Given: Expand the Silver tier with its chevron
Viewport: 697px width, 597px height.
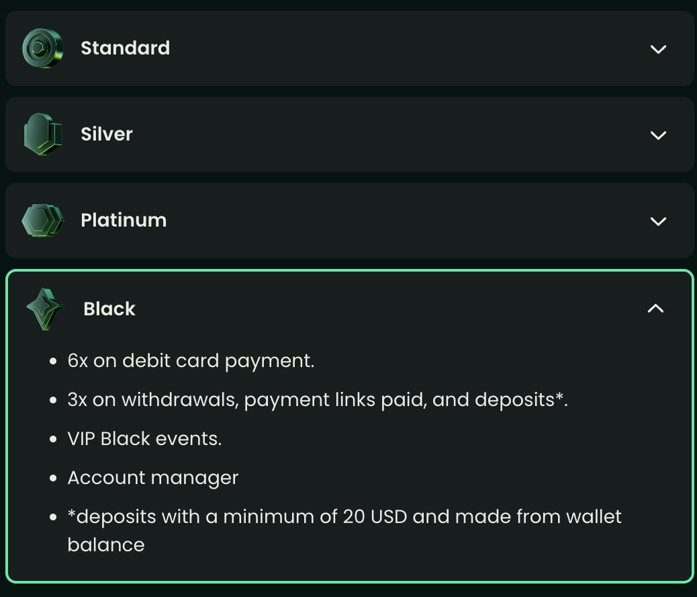Looking at the screenshot, I should point(658,135).
